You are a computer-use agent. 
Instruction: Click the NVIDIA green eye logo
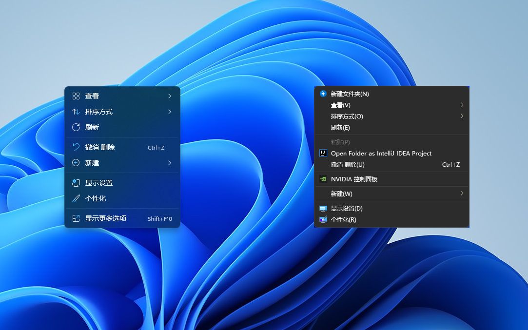coord(323,179)
